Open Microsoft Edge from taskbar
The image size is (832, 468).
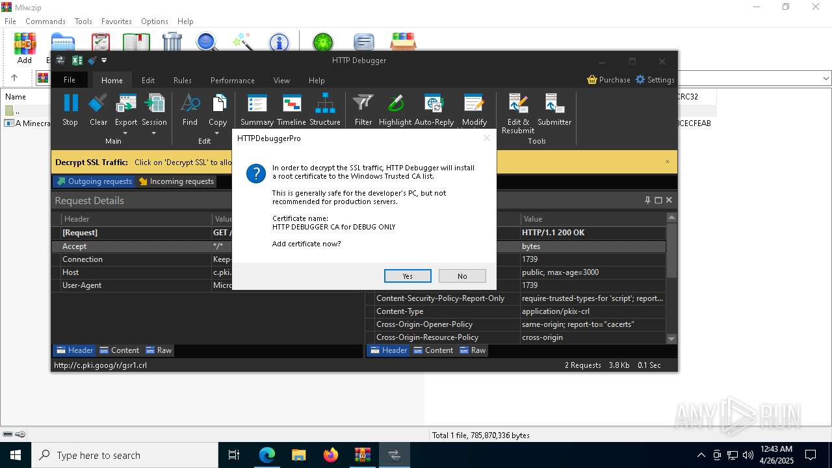coord(267,455)
